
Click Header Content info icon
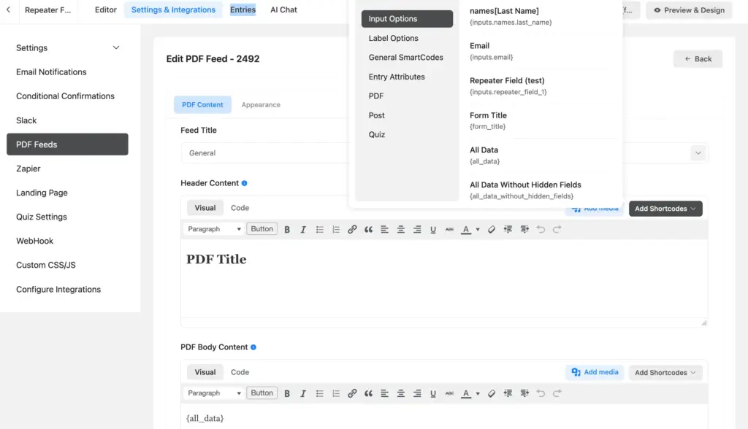coord(244,183)
